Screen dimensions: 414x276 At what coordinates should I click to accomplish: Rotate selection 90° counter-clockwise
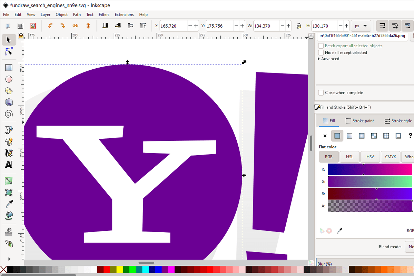pos(50,26)
